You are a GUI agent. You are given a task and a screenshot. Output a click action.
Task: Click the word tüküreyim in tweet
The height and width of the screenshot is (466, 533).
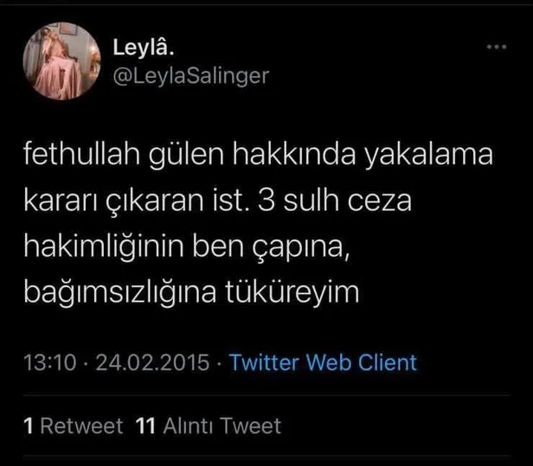click(292, 292)
